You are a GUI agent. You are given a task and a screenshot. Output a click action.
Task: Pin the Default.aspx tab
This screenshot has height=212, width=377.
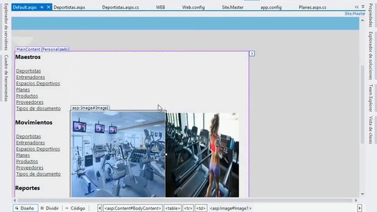pyautogui.click(x=42, y=7)
